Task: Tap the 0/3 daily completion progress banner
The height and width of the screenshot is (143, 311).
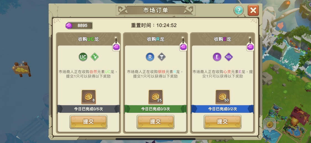Action: click(x=155, y=109)
